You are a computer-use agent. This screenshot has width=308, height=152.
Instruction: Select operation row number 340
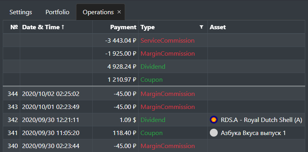pyautogui.click(x=154, y=146)
